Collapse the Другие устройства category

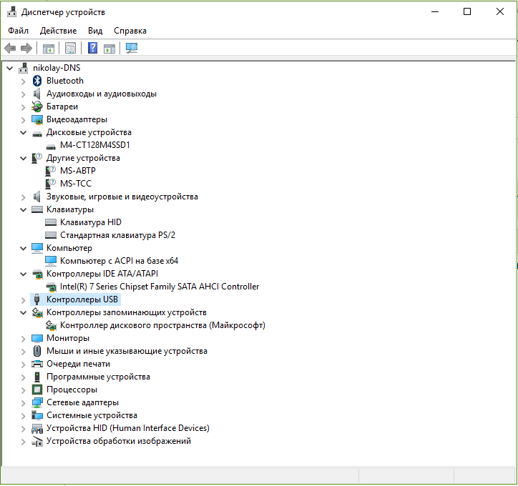(23, 159)
